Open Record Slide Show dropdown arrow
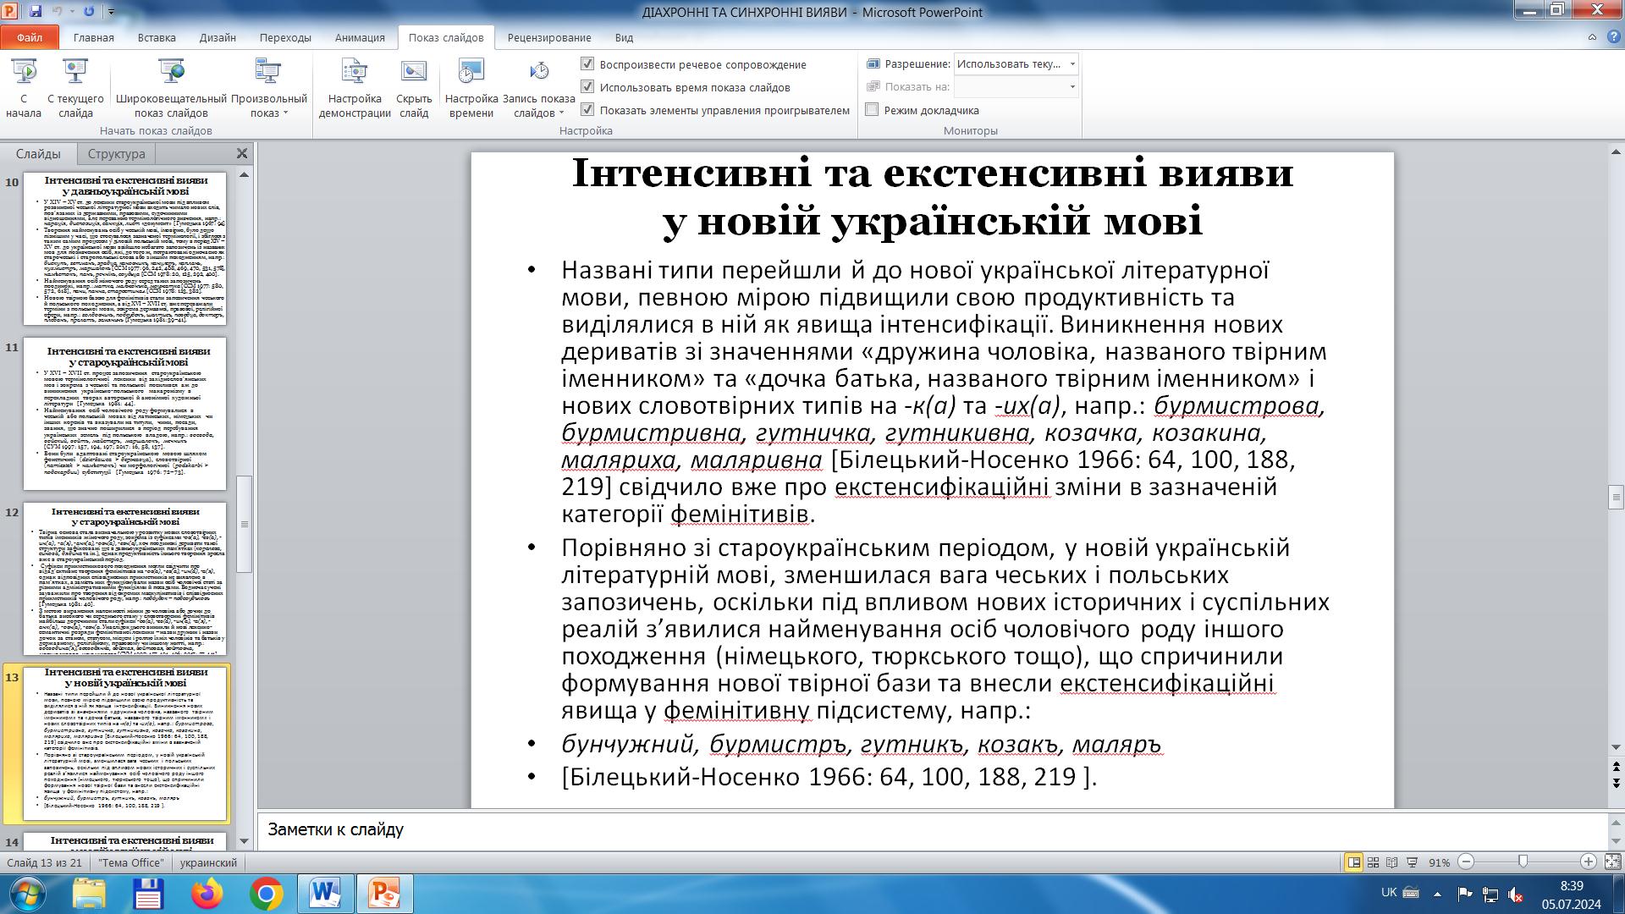 pos(561,113)
